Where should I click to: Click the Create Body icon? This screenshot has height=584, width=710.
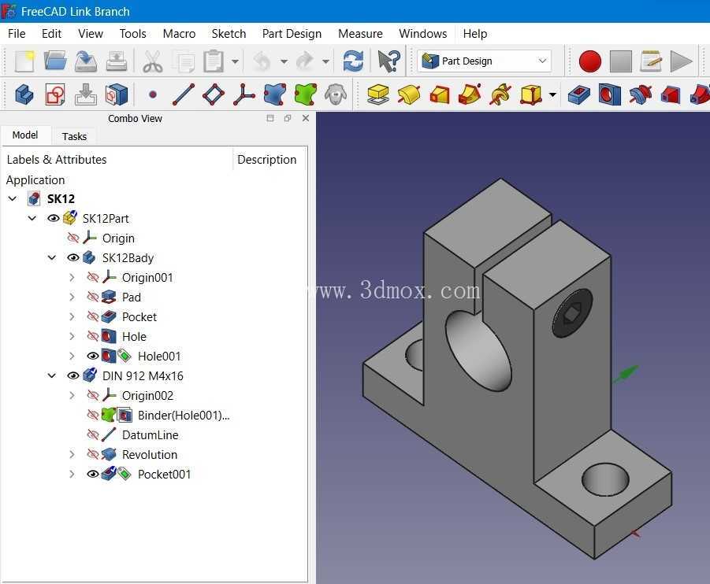24,94
